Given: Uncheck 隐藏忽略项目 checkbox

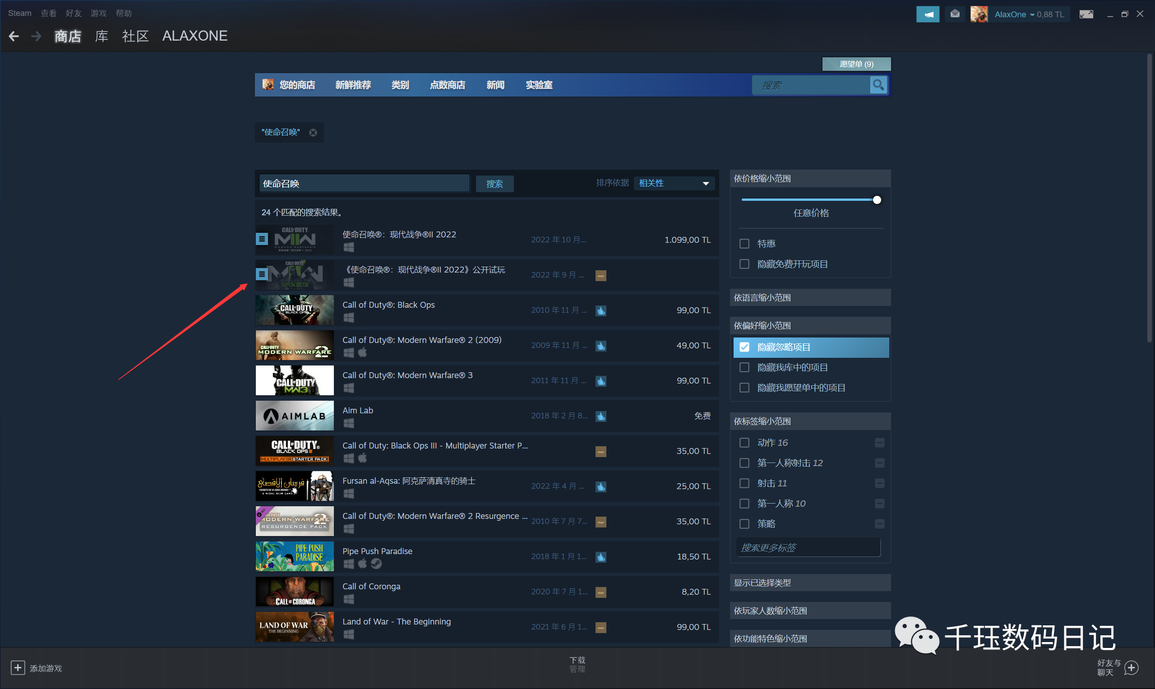Looking at the screenshot, I should click(744, 347).
